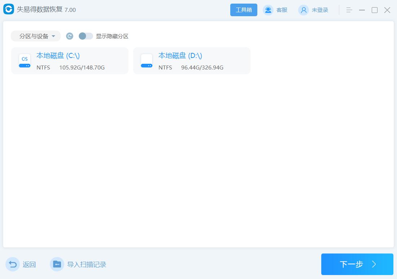
Task: Open device type selection dropdown arrow
Action: (x=53, y=36)
